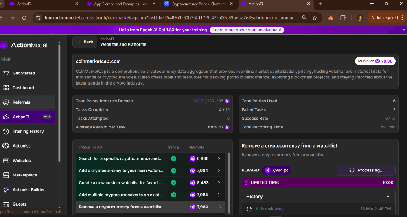Click 'Learn more about your involvement' link
Viewport: 407px width, 217px height.
point(247,30)
